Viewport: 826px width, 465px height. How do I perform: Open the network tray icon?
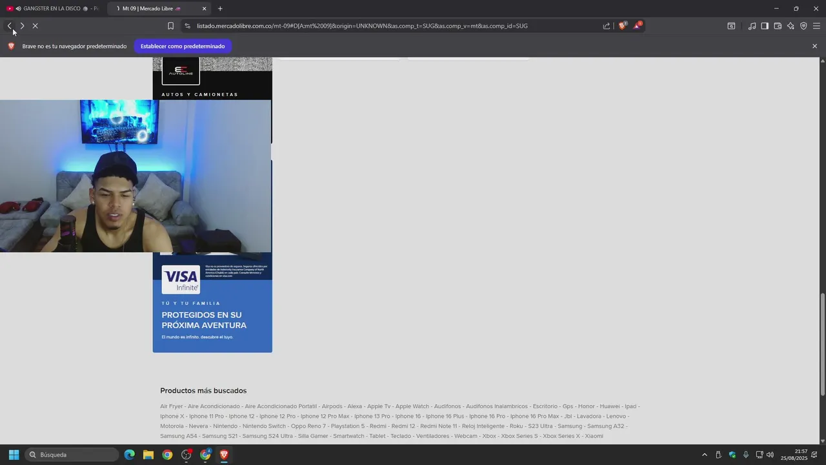[x=760, y=455]
